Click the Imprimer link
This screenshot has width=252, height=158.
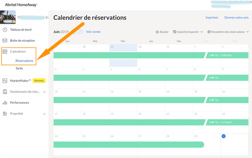click(x=212, y=17)
